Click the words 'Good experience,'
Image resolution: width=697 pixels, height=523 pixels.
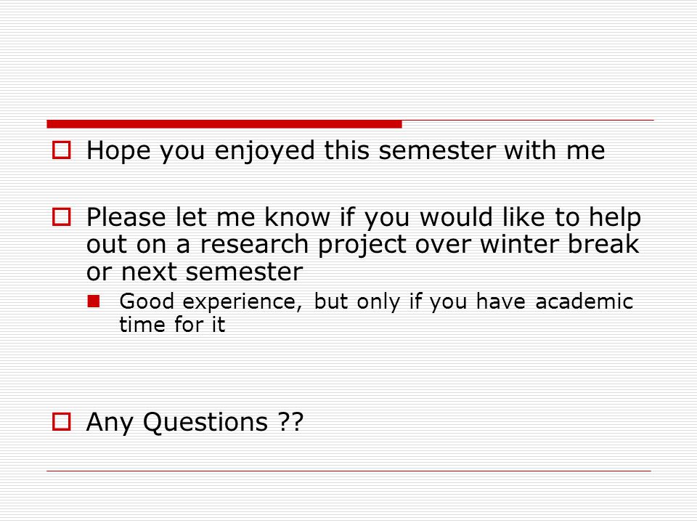click(211, 302)
